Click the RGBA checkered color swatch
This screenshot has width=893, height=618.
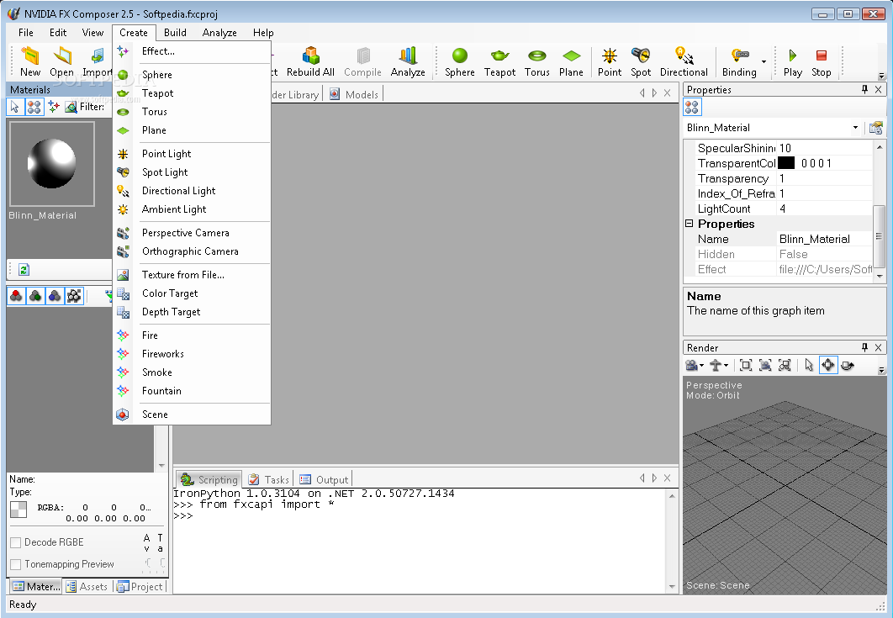(18, 510)
